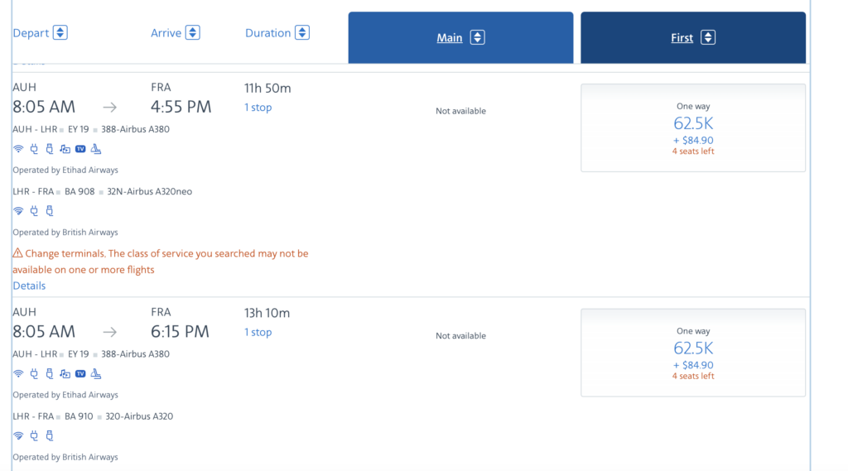Choose the 62.5K First fare arriving 6:15 PM

pyautogui.click(x=693, y=353)
